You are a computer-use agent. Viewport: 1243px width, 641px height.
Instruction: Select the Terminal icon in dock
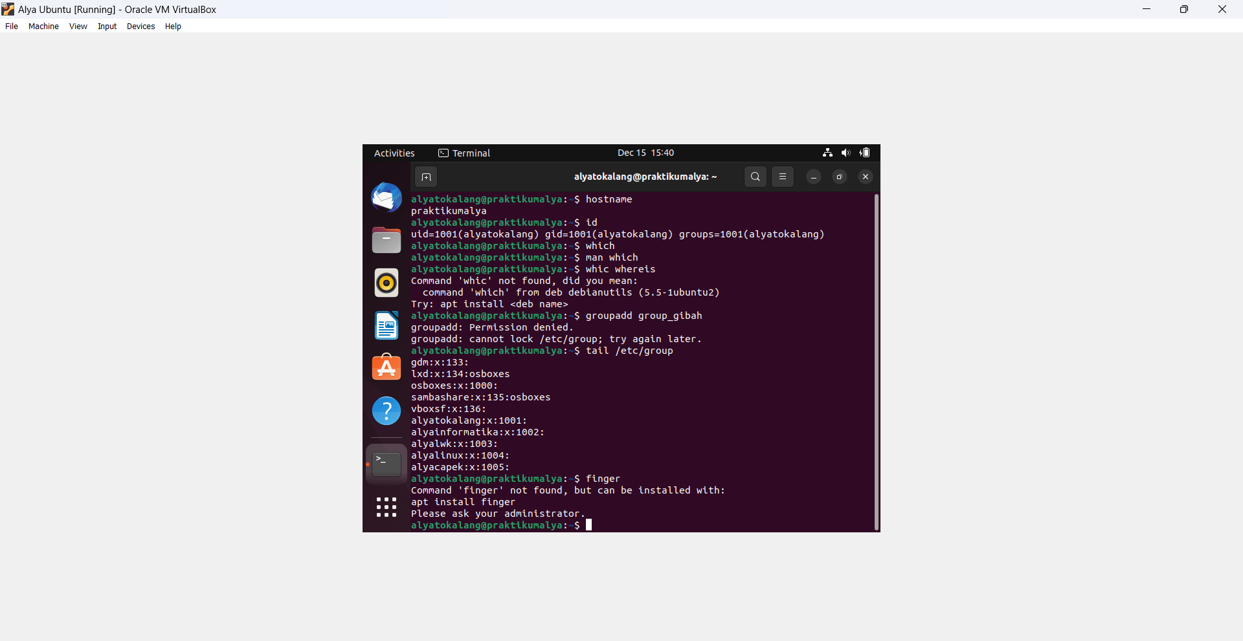[x=386, y=464]
